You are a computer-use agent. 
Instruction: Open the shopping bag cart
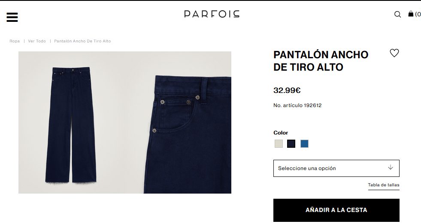coord(411,14)
